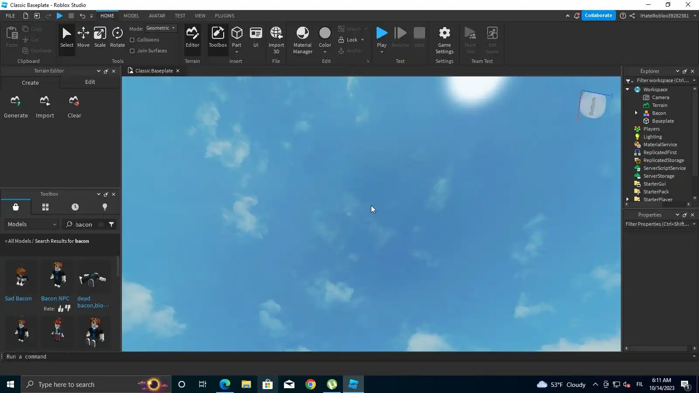Activate the Scale tool

pyautogui.click(x=100, y=37)
